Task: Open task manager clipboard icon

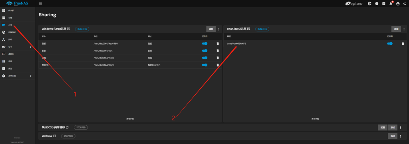Action: pyautogui.click(x=384, y=4)
